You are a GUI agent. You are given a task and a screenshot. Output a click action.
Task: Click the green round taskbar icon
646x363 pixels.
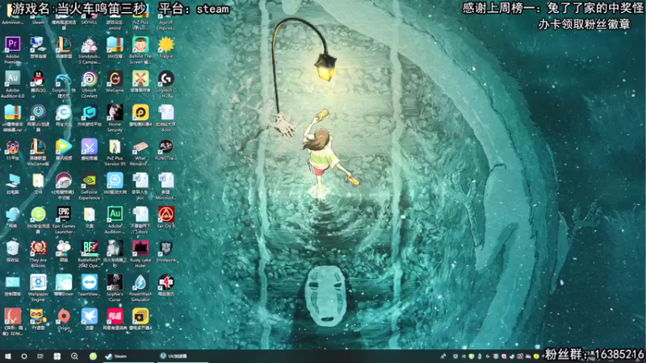[93, 356]
